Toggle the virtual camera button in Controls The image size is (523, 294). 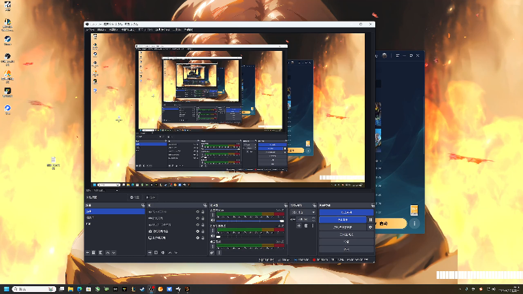pos(343,227)
